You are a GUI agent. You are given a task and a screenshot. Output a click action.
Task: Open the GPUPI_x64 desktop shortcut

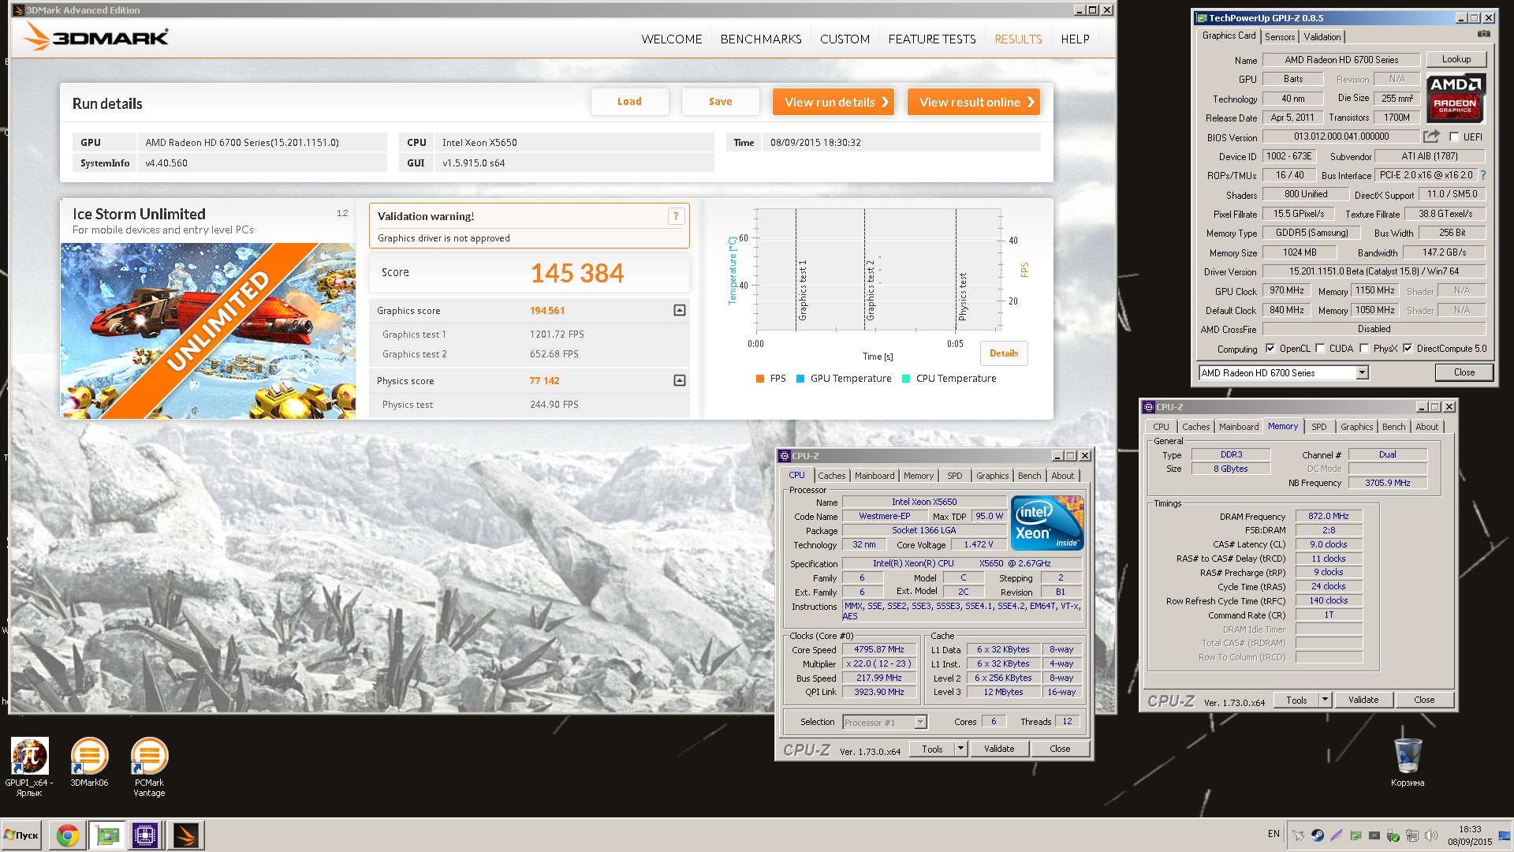pos(29,766)
